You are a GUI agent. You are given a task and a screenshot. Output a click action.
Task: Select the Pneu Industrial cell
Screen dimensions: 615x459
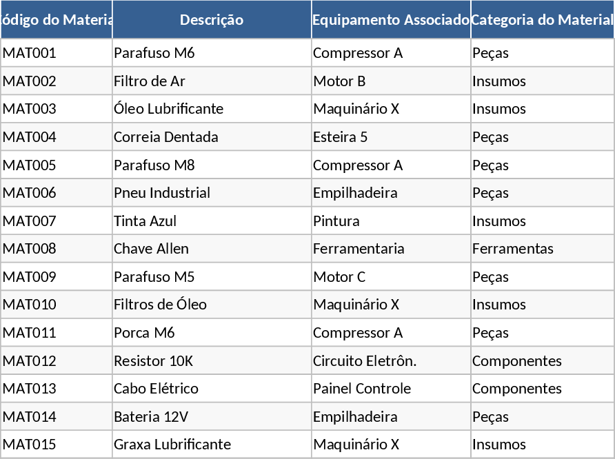coord(212,193)
